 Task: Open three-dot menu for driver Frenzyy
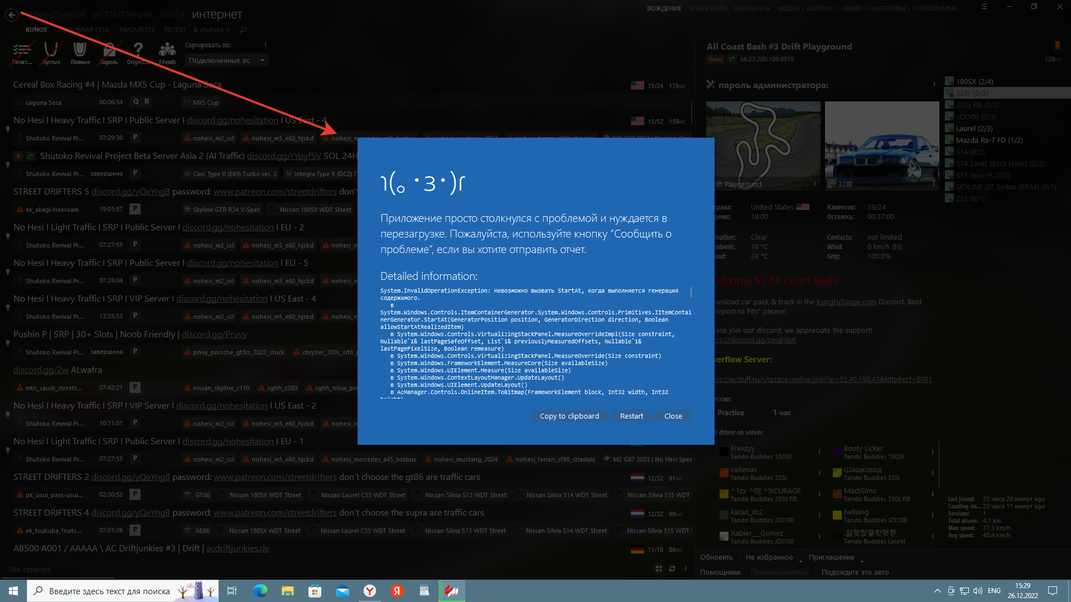[819, 452]
